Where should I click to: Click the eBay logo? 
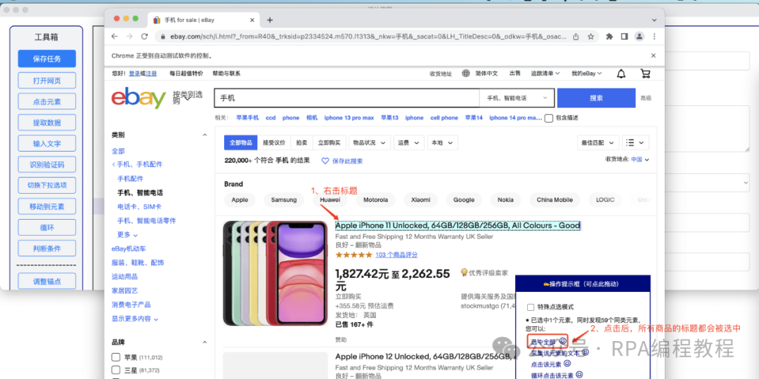tap(139, 98)
